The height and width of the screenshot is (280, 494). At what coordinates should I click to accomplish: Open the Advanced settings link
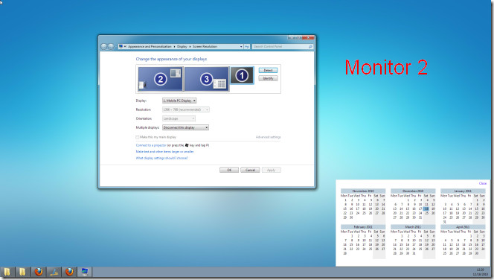(x=268, y=137)
